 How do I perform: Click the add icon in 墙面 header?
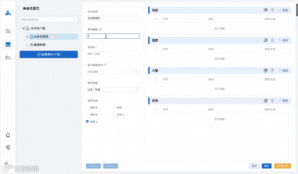[x=265, y=40]
